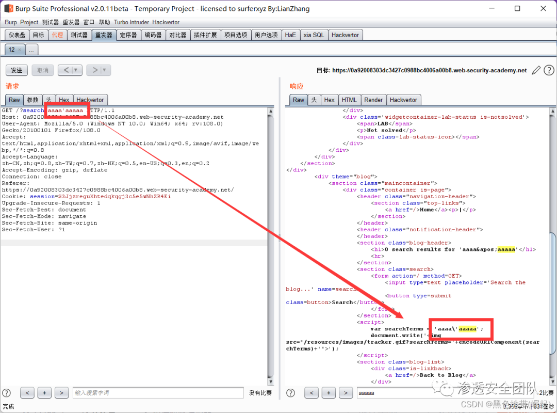This screenshot has height=413, width=557.
Task: Click the request search plus button
Action: point(44,393)
